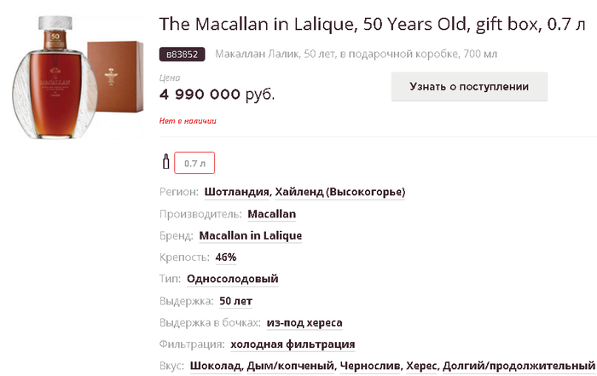Click the Чернослив taste link
This screenshot has height=376, width=597.
click(369, 366)
